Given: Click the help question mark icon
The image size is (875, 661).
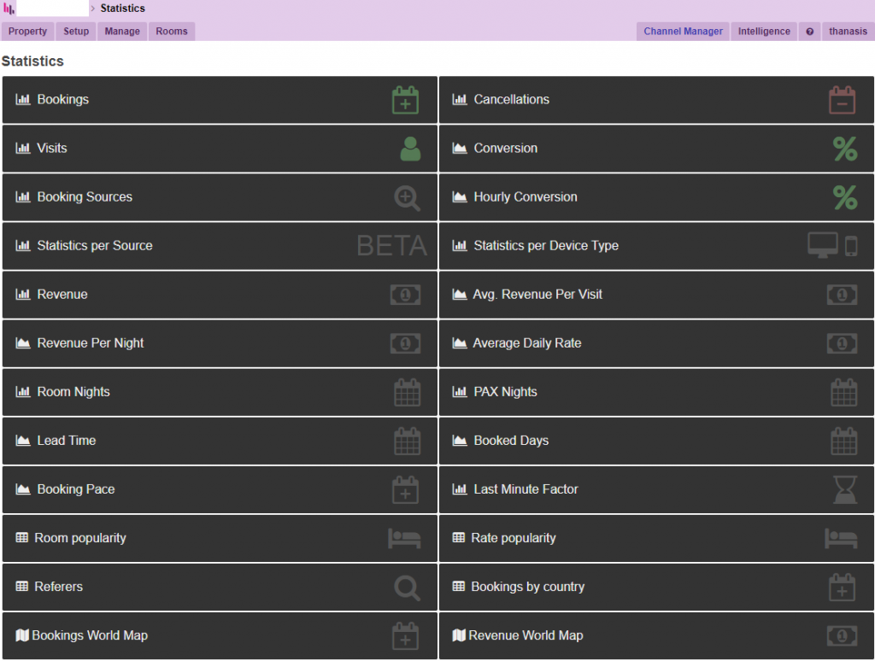Looking at the screenshot, I should 810,32.
